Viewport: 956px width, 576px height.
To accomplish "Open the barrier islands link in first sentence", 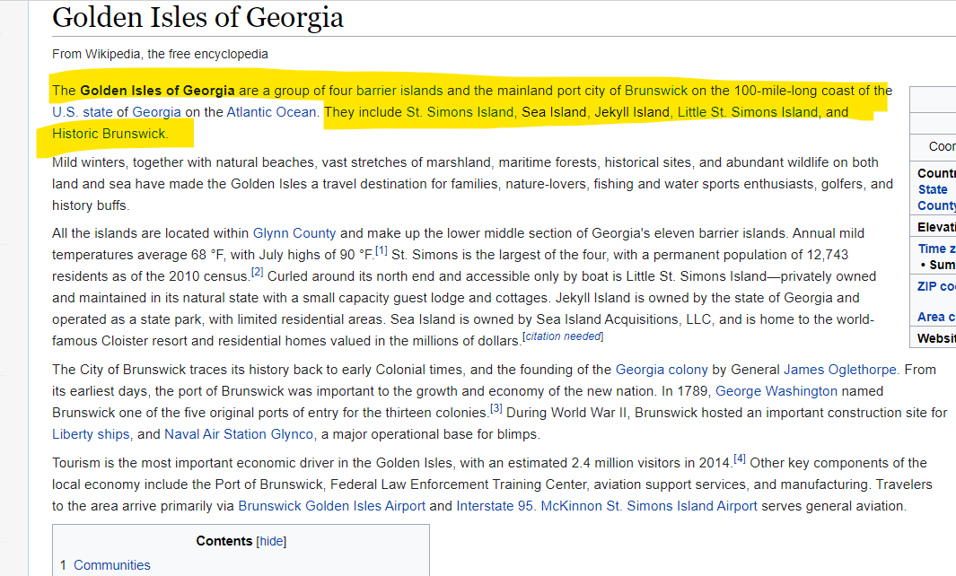I will (399, 91).
